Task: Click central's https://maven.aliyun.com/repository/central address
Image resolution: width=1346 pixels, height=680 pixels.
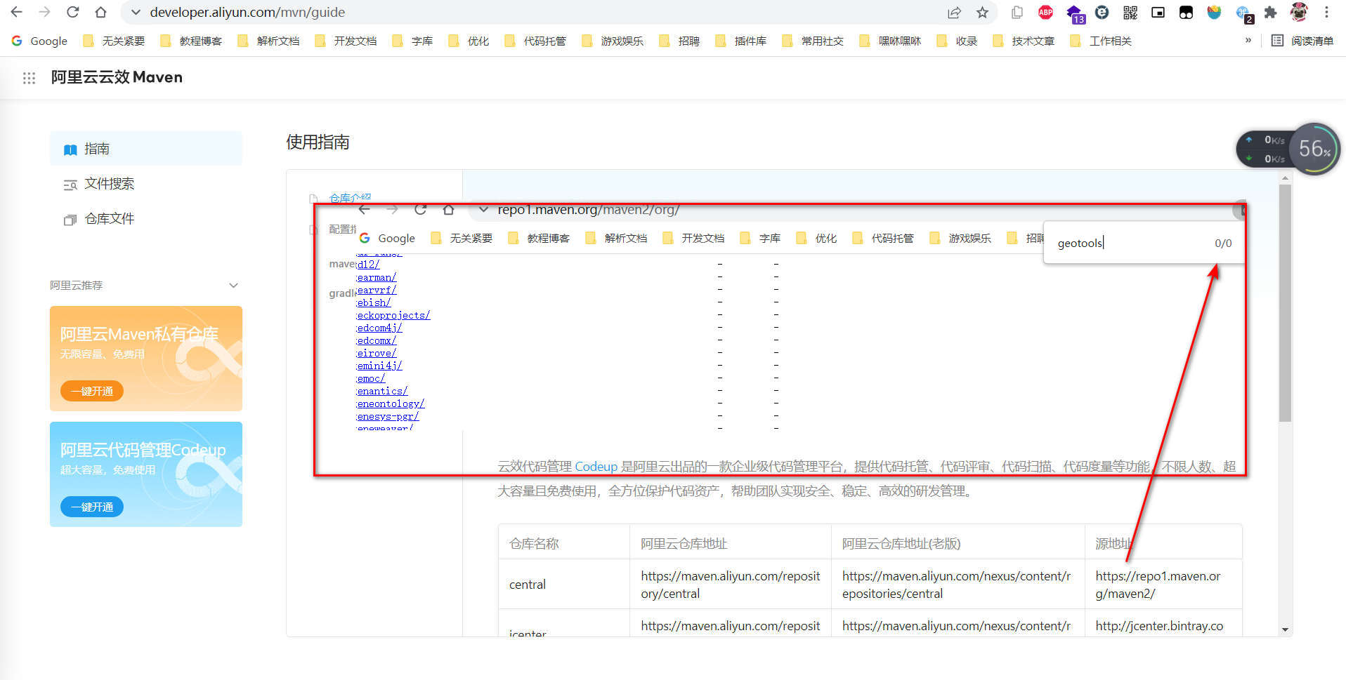Action: point(731,585)
